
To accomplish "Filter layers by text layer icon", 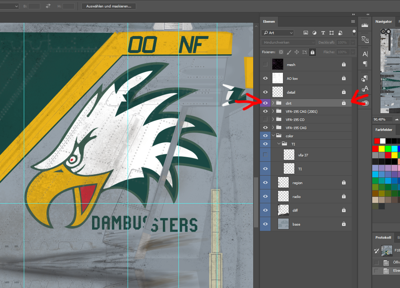I will pyautogui.click(x=323, y=33).
